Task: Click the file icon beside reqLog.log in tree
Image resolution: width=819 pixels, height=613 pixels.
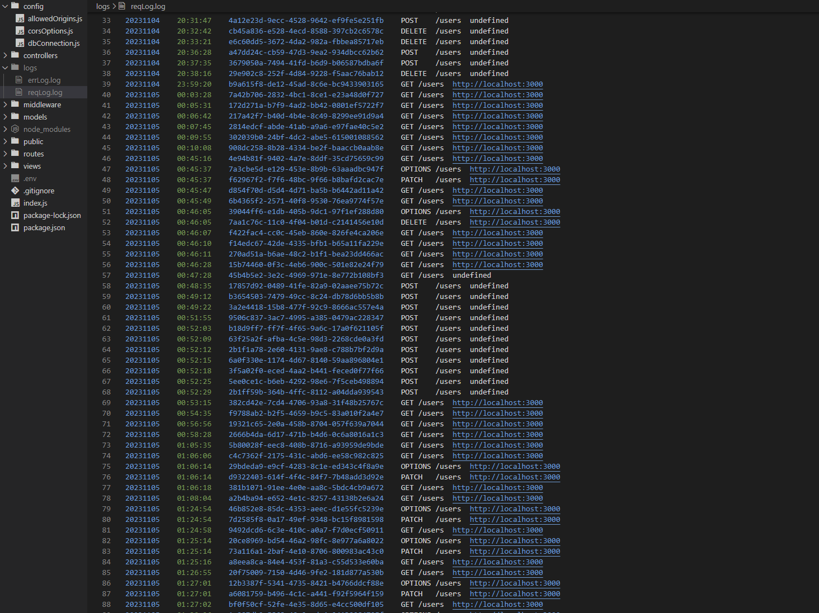Action: (19, 92)
